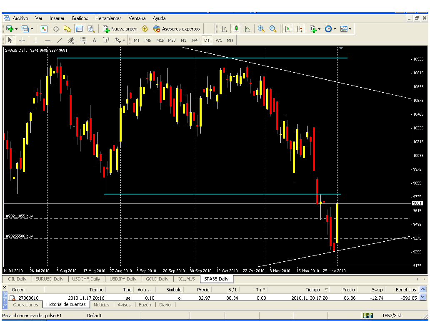430x321 pixels.
Task: Open the Market Watch window icon
Action: pyautogui.click(x=44, y=29)
